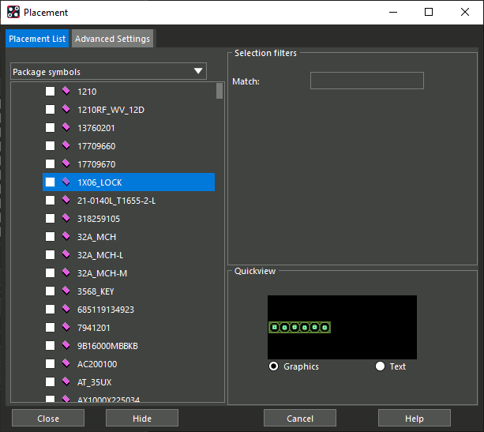Click the Placement app icon in title bar
The width and height of the screenshot is (484, 432).
13,13
